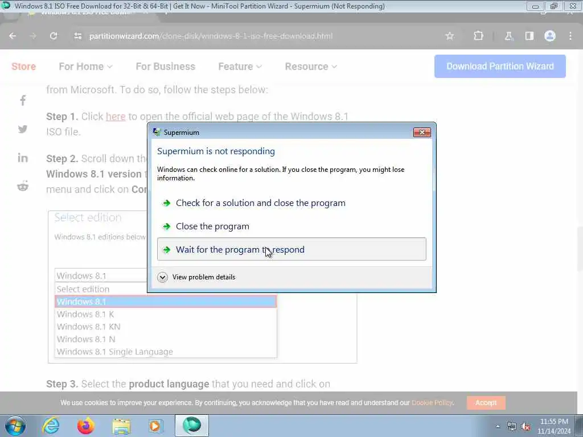Select highlighted Windows 8.1 list option

pos(166,302)
